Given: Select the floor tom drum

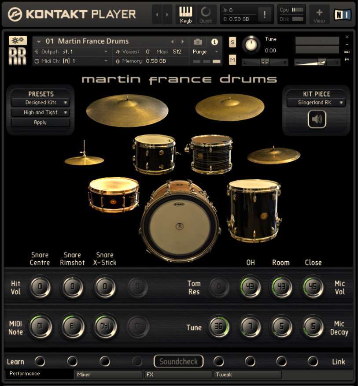Looking at the screenshot, I should pyautogui.click(x=254, y=211).
